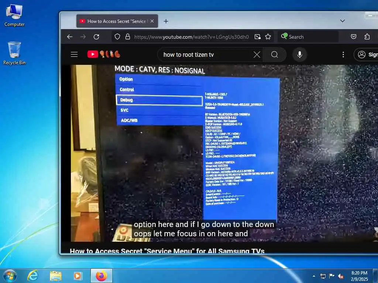Sign in to YouTube

click(367, 55)
